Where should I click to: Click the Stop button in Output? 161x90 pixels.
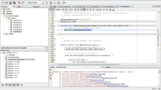pyautogui.click(x=50, y=75)
